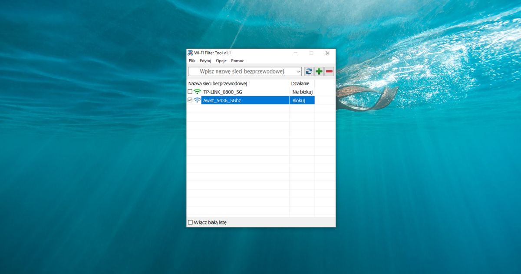Select the blue Wi-Fi signal icon for Awist_5436_5Ghz
The image size is (521, 274).
(196, 100)
